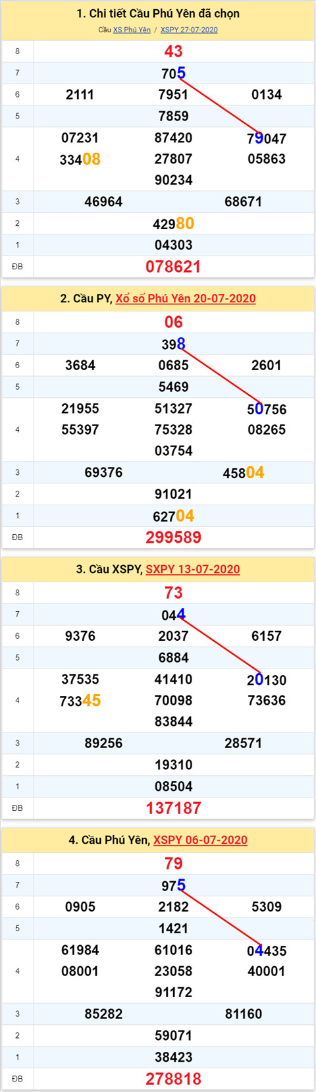Click the number 81160
Screen dimensions: 316x1092
244,1014
